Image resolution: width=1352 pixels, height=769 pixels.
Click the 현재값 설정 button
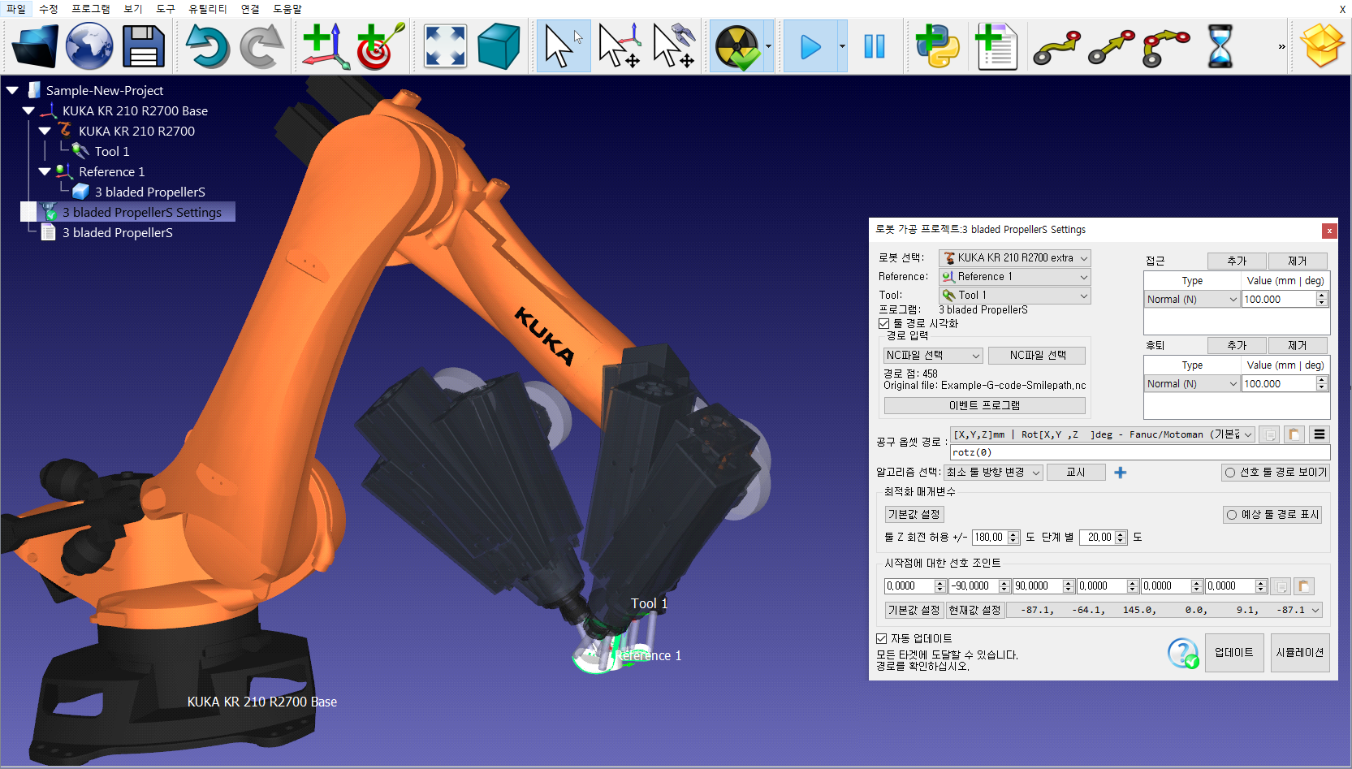[975, 610]
